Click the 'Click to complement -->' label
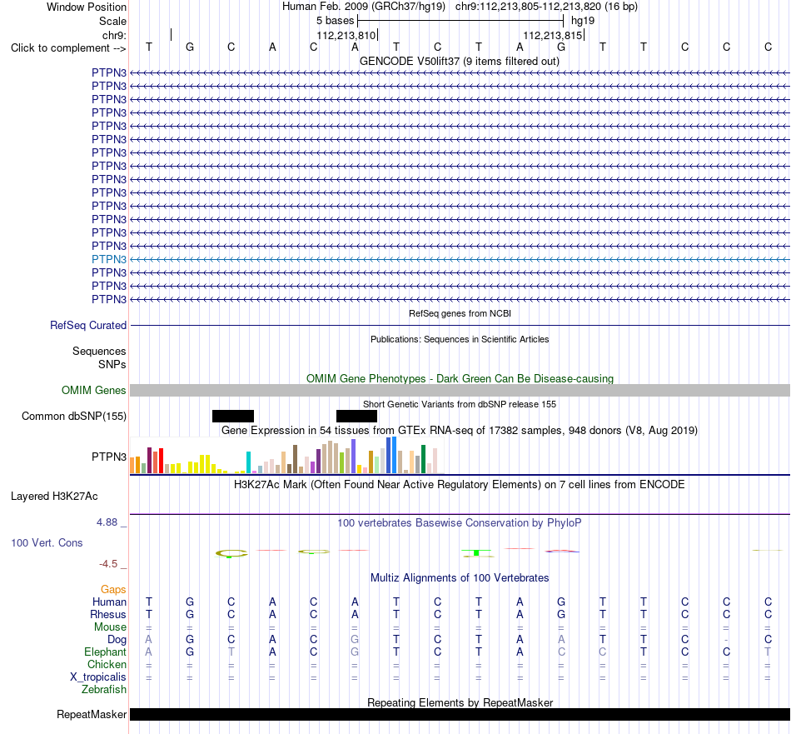 tap(68, 48)
